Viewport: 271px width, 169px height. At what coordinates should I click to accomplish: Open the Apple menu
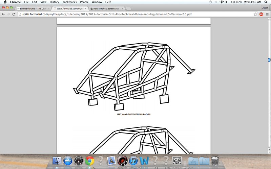tap(5, 2)
